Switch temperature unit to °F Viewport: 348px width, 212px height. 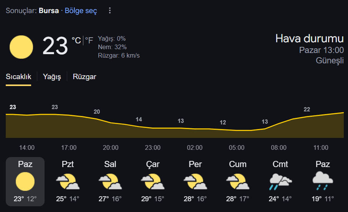pos(89,40)
